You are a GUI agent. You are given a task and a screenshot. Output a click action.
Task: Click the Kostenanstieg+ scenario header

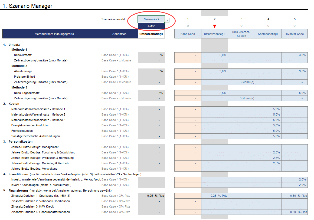click(x=268, y=34)
